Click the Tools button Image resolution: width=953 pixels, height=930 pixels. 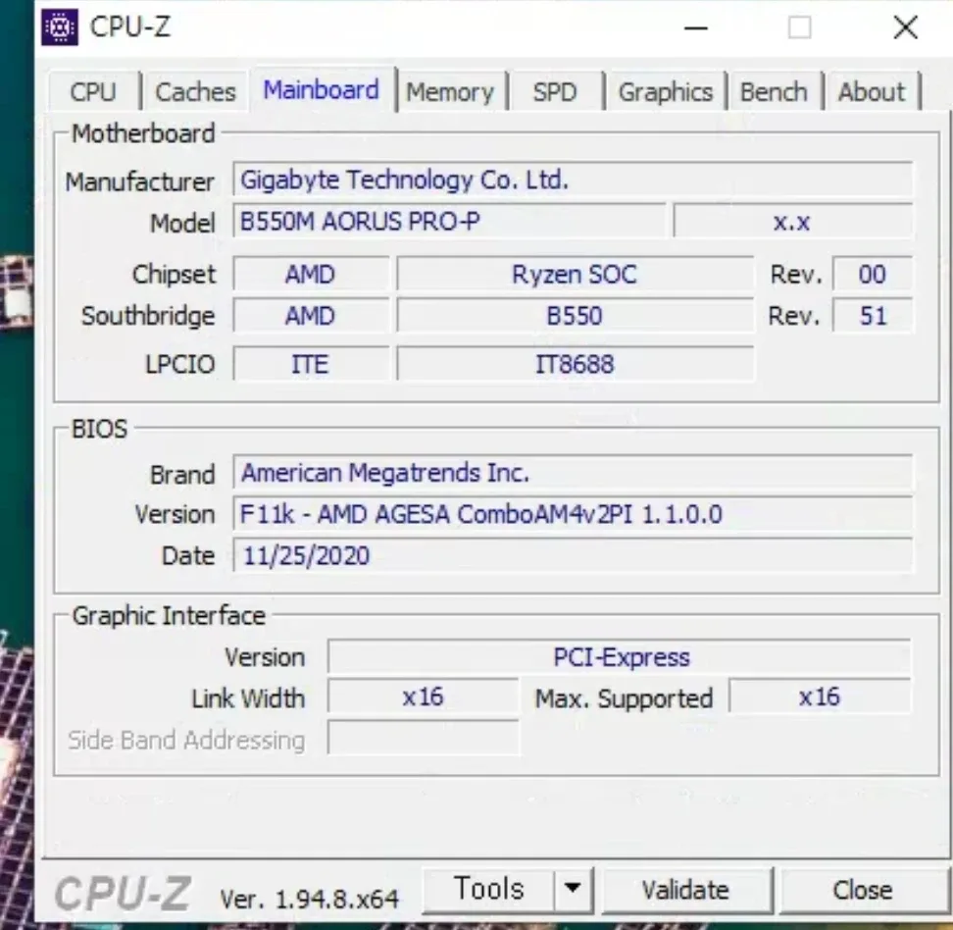[488, 890]
